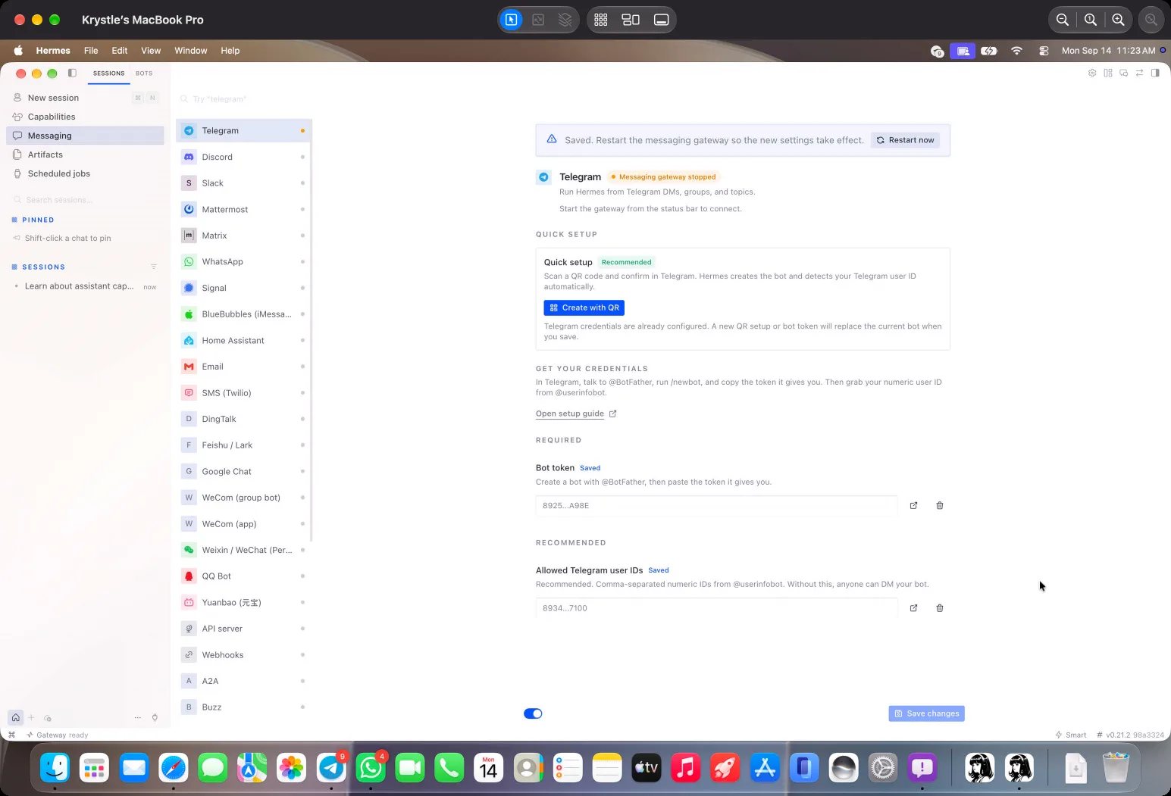Open the more options ellipsis in sidebar footer
This screenshot has height=796, width=1171.
pyautogui.click(x=137, y=717)
